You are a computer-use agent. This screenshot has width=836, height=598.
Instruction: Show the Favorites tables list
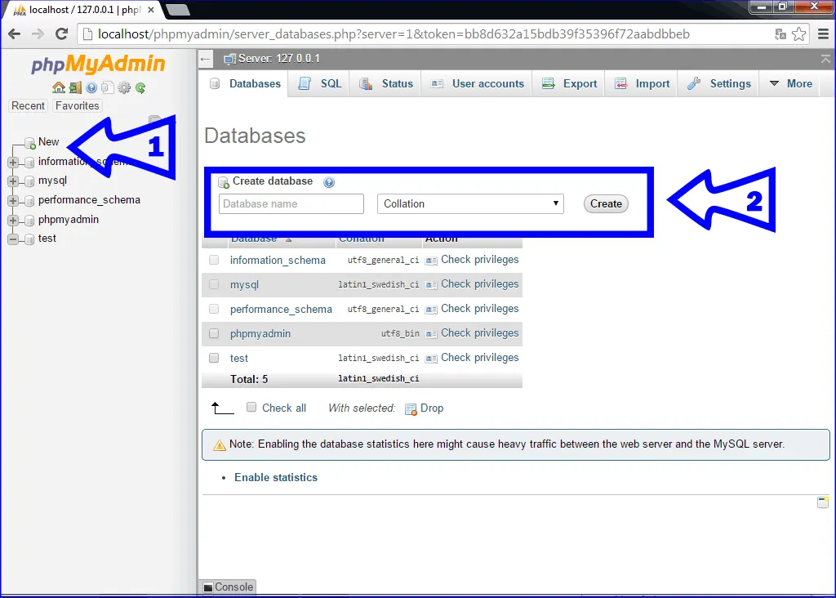(78, 106)
